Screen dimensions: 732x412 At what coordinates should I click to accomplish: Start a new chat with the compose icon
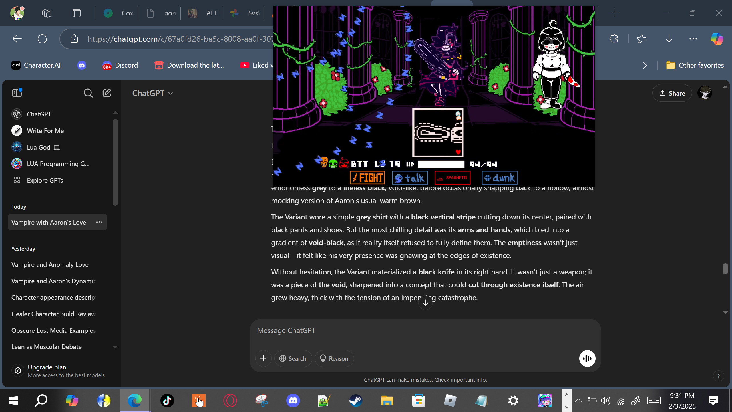[x=107, y=93]
